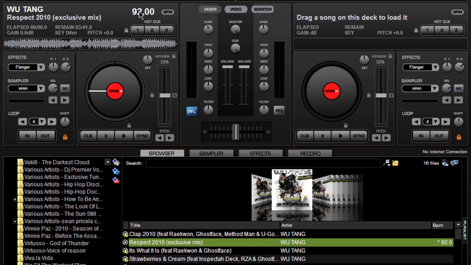Click the left channel volume fader
Viewport: 471px width, 265px height.
tap(227, 67)
